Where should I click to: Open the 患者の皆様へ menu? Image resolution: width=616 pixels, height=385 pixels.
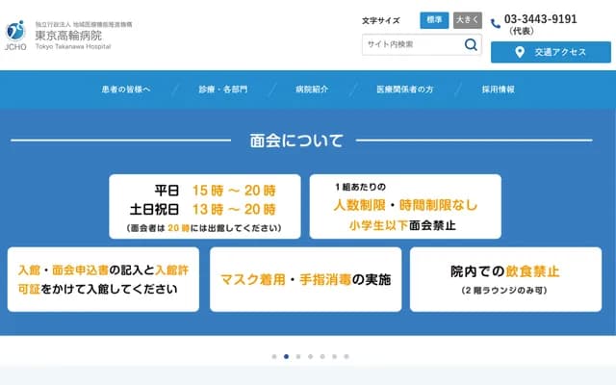click(x=126, y=90)
